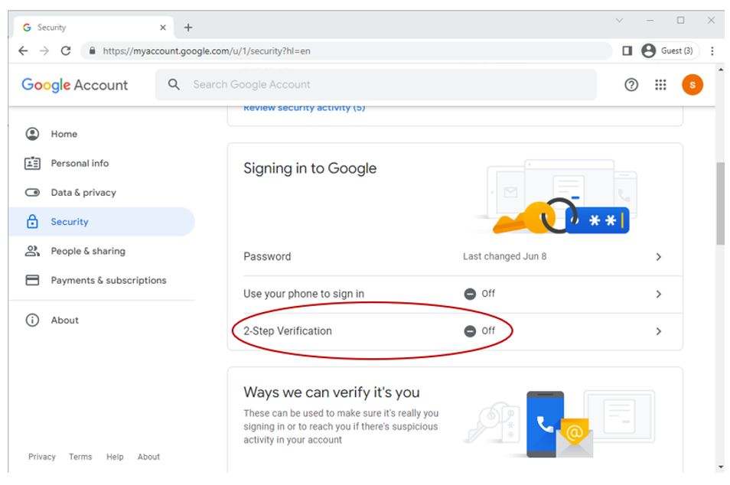Viewport: 730px width, 485px height.
Task: Open the Privacy footer link
Action: [x=41, y=457]
